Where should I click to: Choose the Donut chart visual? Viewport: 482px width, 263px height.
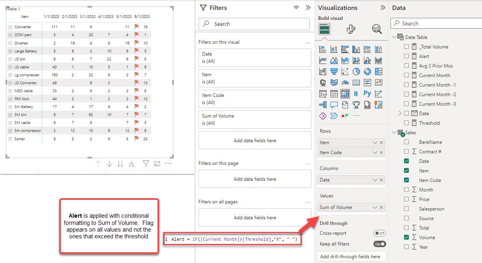click(367, 72)
